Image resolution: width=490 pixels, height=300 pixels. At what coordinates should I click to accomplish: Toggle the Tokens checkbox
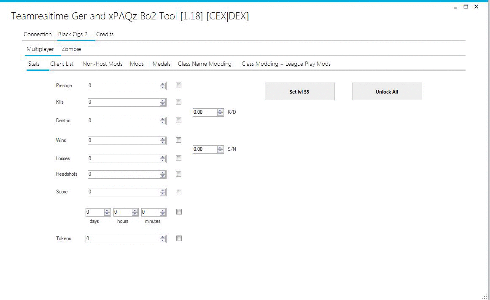pos(179,238)
